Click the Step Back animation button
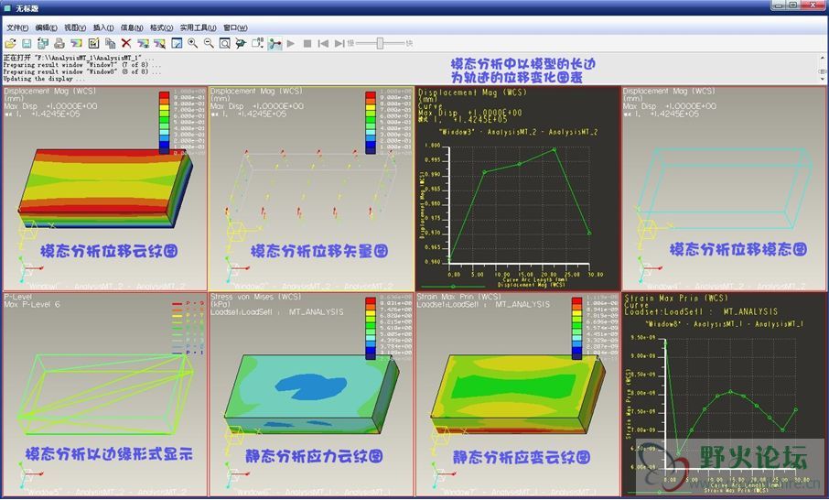 coord(323,43)
